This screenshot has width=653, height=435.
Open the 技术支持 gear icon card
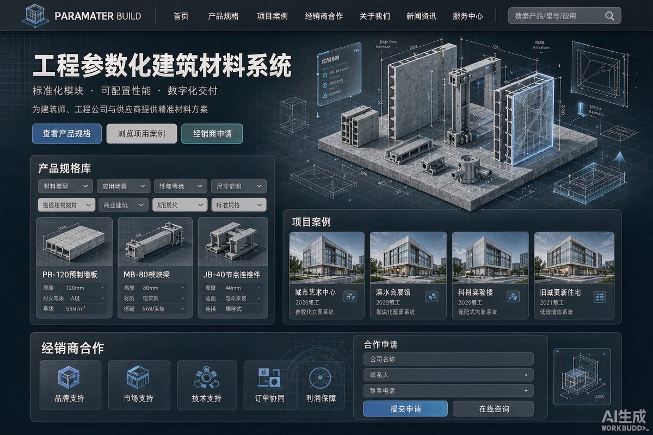coord(207,384)
